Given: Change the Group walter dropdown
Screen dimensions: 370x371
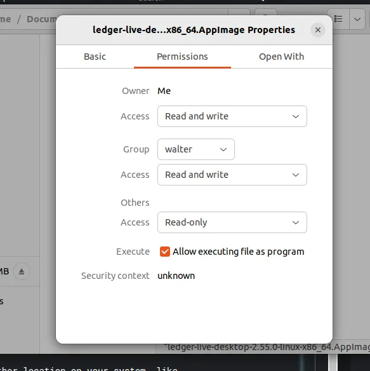Looking at the screenshot, I should click(196, 149).
